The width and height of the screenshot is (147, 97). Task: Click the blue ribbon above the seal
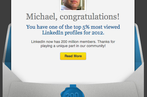pos(73,86)
